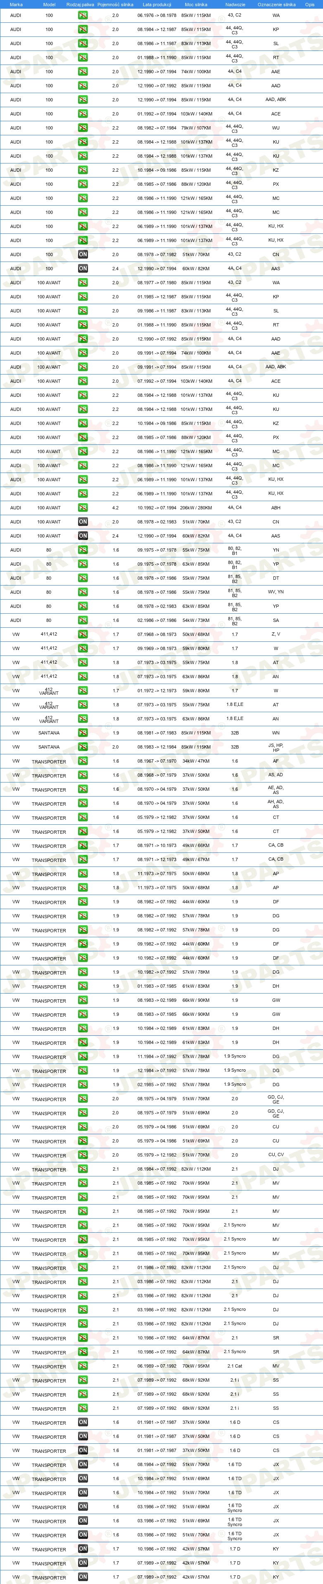Click the 07.1968 -> 08.1973 production years cell
323x1584 pixels.
[x=157, y=635]
